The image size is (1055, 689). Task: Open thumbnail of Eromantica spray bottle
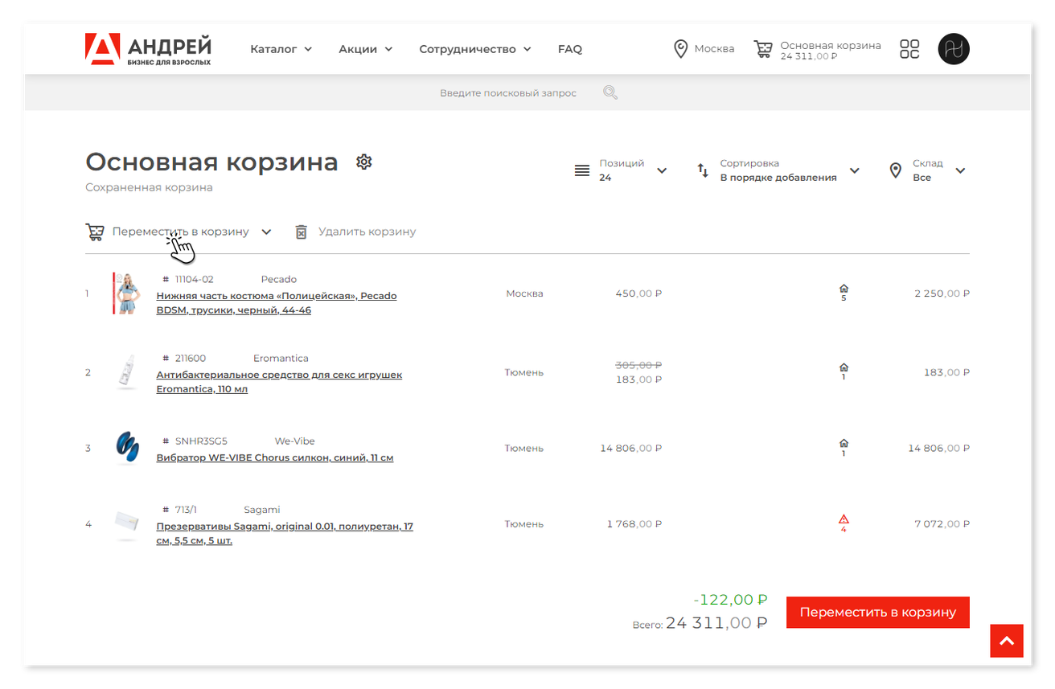pos(126,372)
